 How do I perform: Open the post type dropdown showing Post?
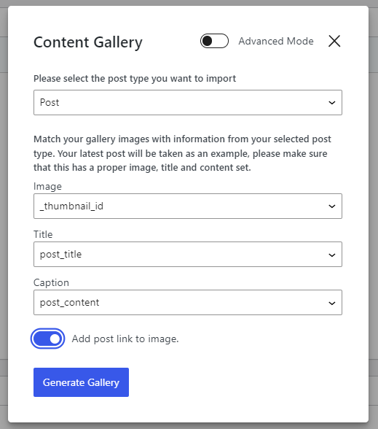click(x=188, y=102)
